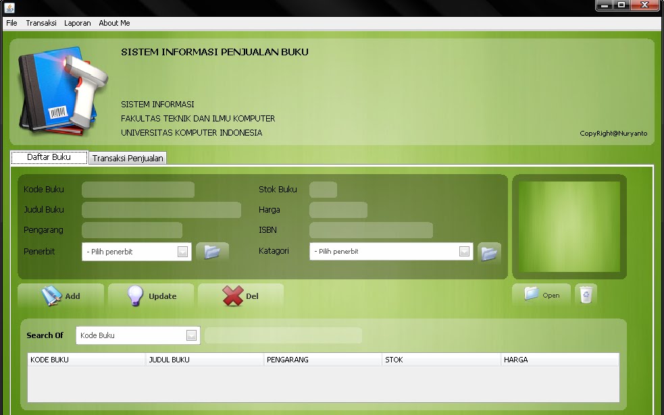Open the Transaksi menu
Viewport: 664px width, 415px height.
coord(41,22)
